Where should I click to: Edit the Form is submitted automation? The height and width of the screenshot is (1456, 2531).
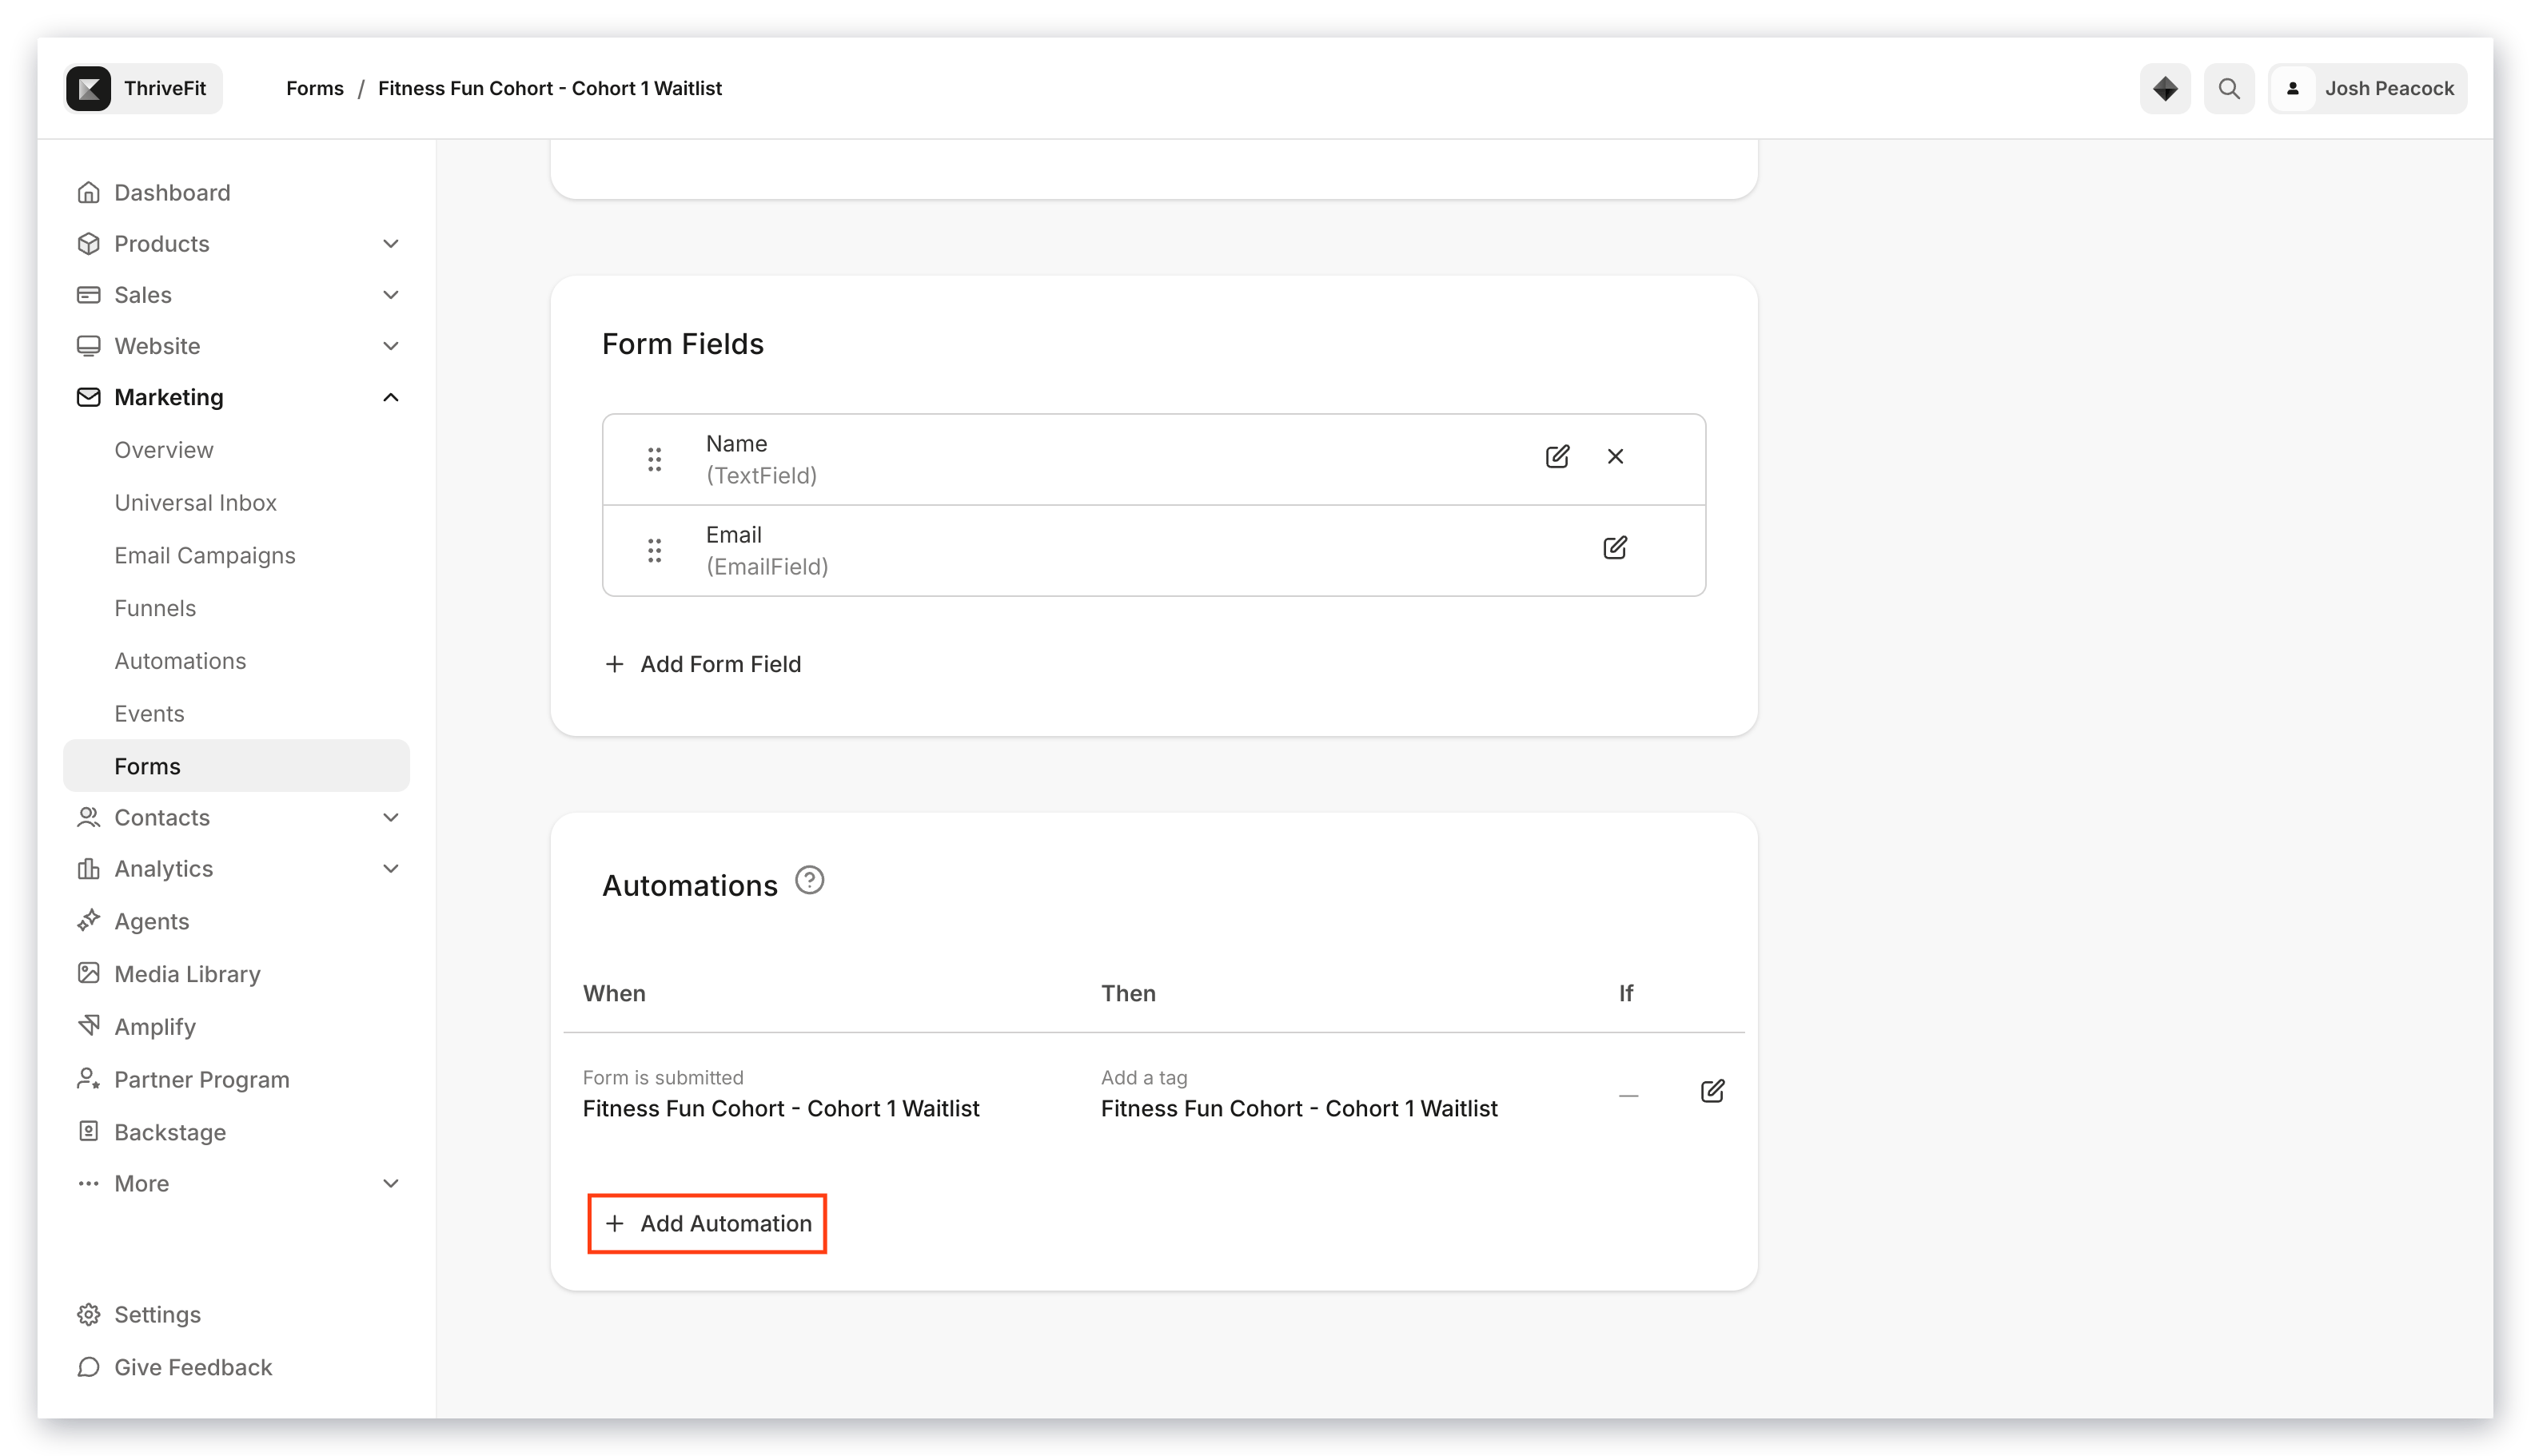click(1712, 1091)
